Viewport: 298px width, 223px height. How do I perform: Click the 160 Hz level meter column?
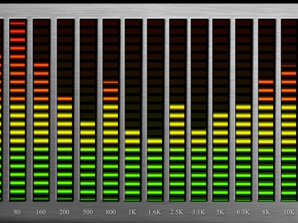tap(41, 110)
